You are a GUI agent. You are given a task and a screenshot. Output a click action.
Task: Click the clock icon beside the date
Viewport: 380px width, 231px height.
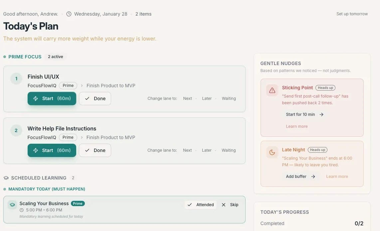(x=69, y=14)
